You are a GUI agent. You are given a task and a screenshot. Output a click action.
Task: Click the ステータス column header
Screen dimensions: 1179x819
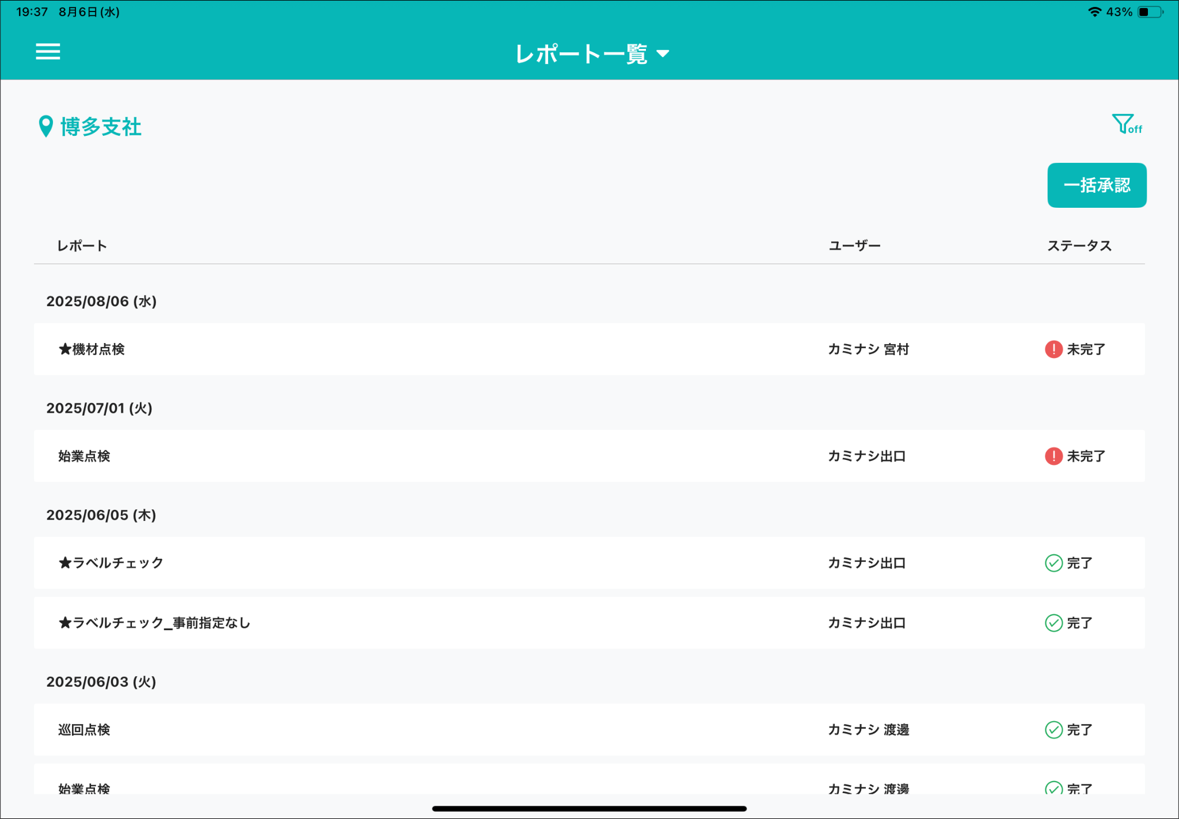click(1079, 246)
